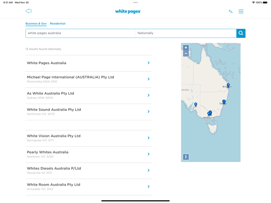Expand White Pages Australia result chevron
This screenshot has height=203, width=271.
(x=148, y=63)
